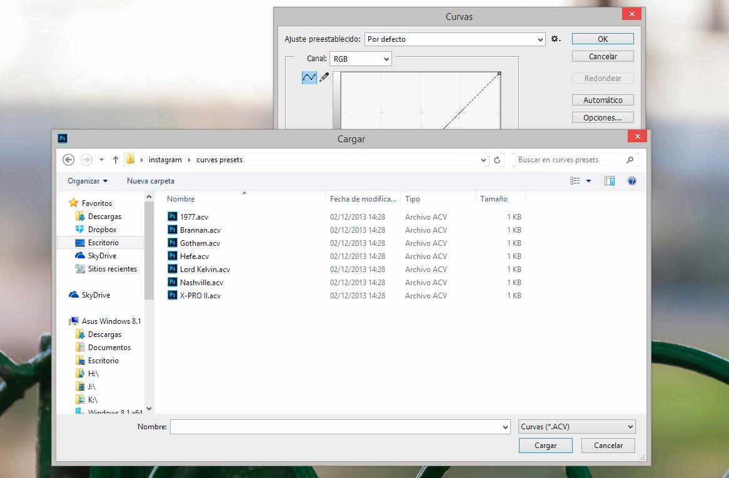This screenshot has height=478, width=729.
Task: Click the Brannan.acv file icon
Action: [173, 230]
